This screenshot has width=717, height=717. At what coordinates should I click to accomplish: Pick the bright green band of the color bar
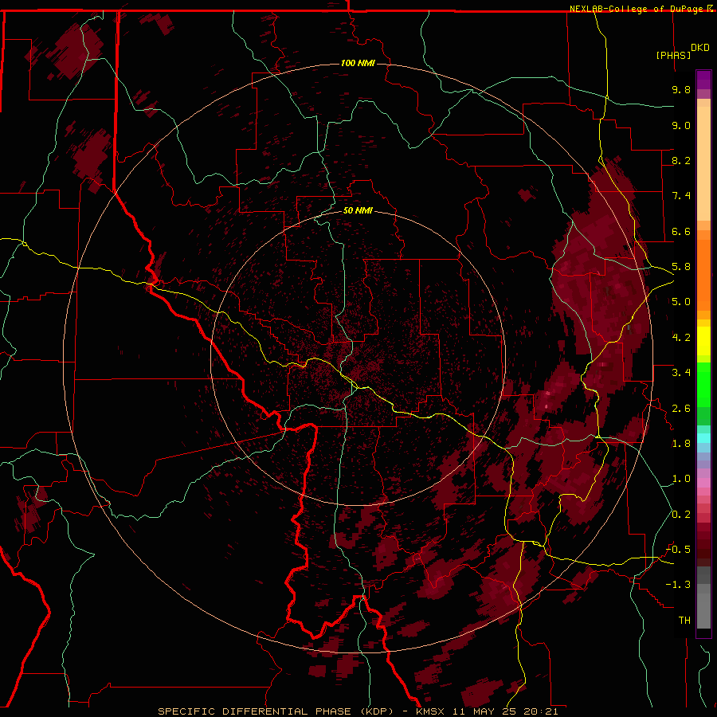click(x=703, y=385)
